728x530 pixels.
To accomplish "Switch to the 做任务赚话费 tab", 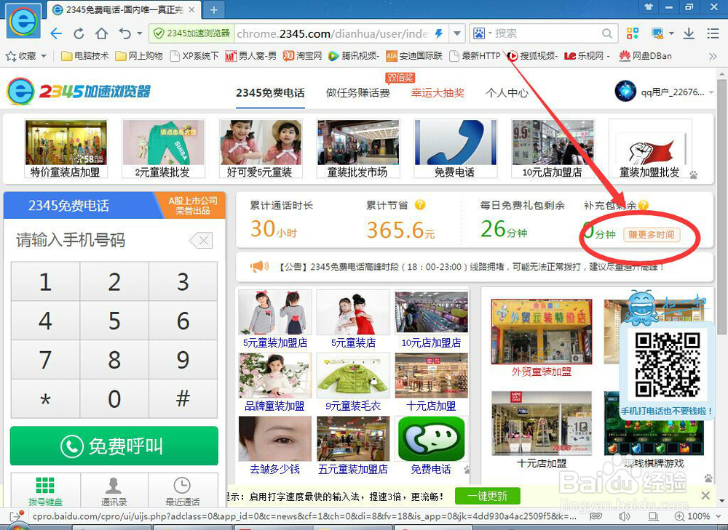I will 358,93.
